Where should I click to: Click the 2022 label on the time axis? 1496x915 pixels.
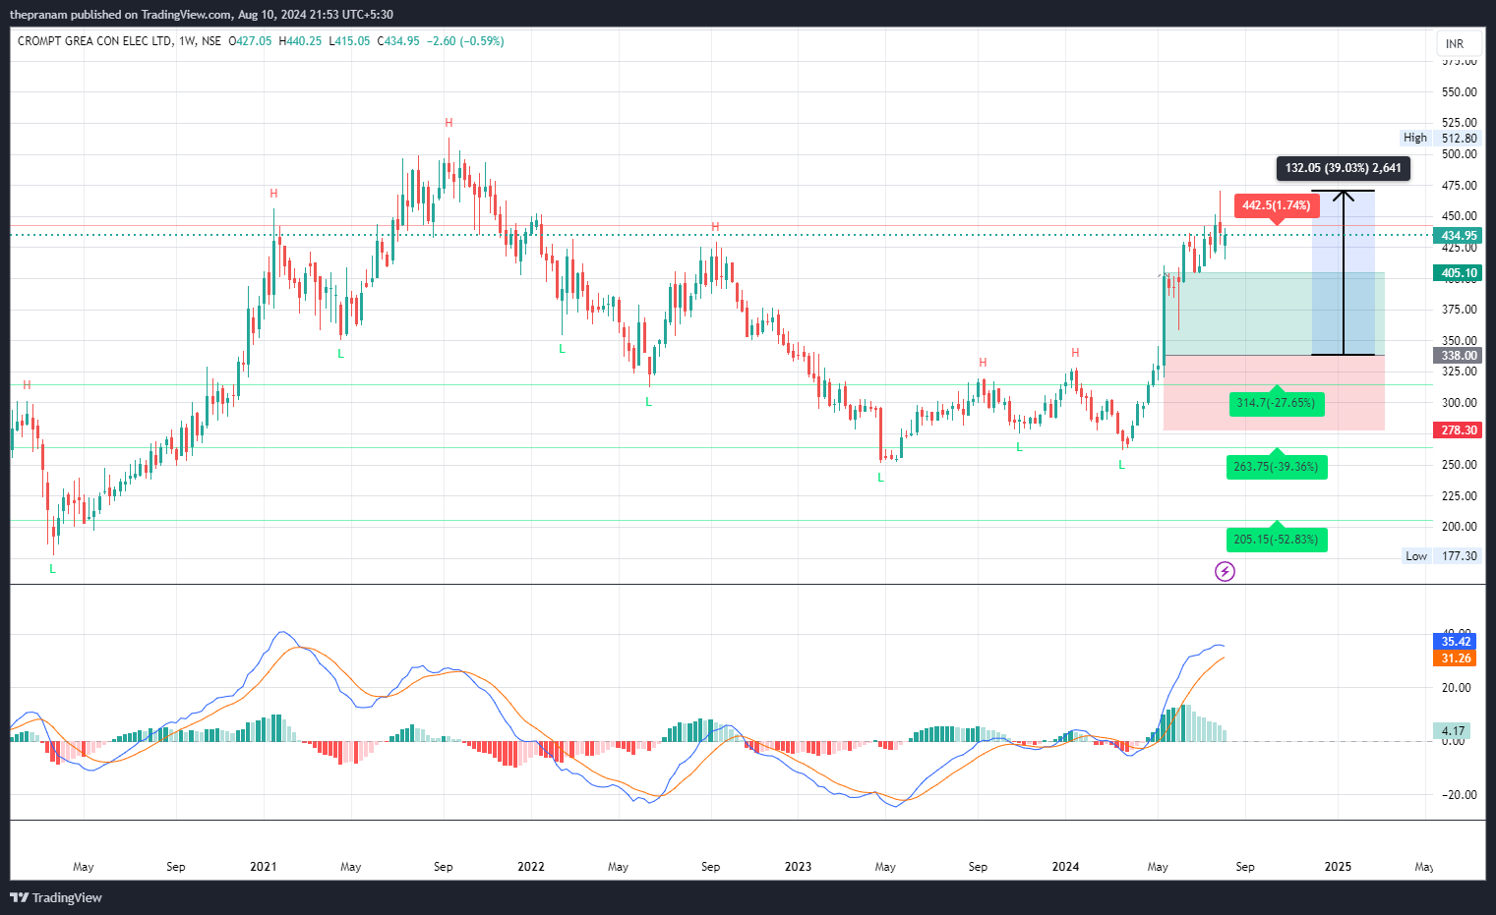tap(531, 867)
